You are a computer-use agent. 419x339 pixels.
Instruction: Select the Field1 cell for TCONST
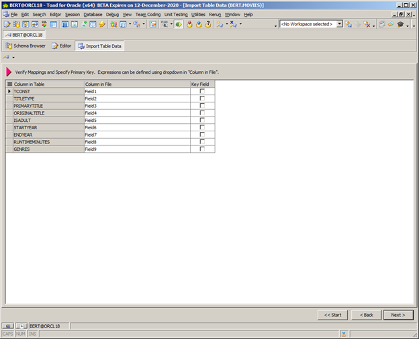click(137, 91)
